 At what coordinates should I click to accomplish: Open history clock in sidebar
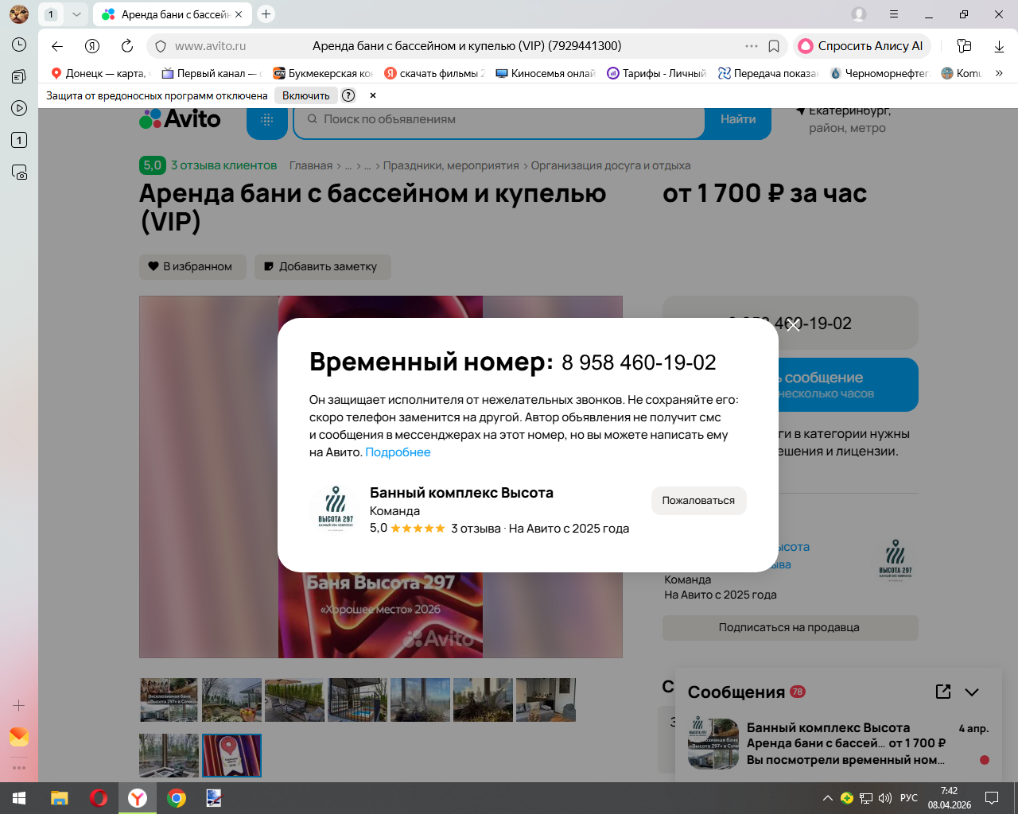pos(19,45)
